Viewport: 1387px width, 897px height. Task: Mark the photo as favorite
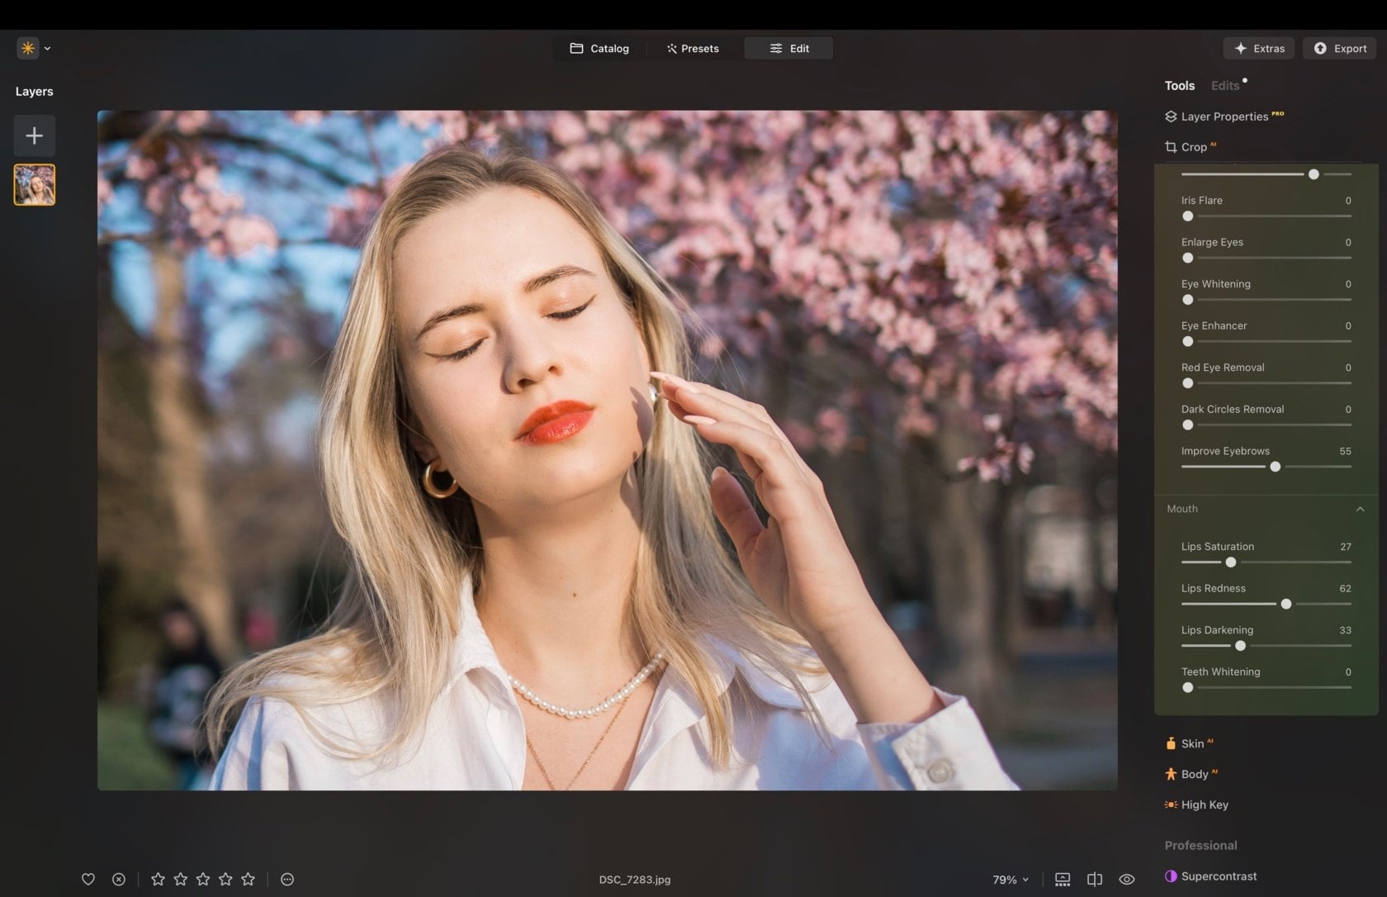tap(88, 879)
